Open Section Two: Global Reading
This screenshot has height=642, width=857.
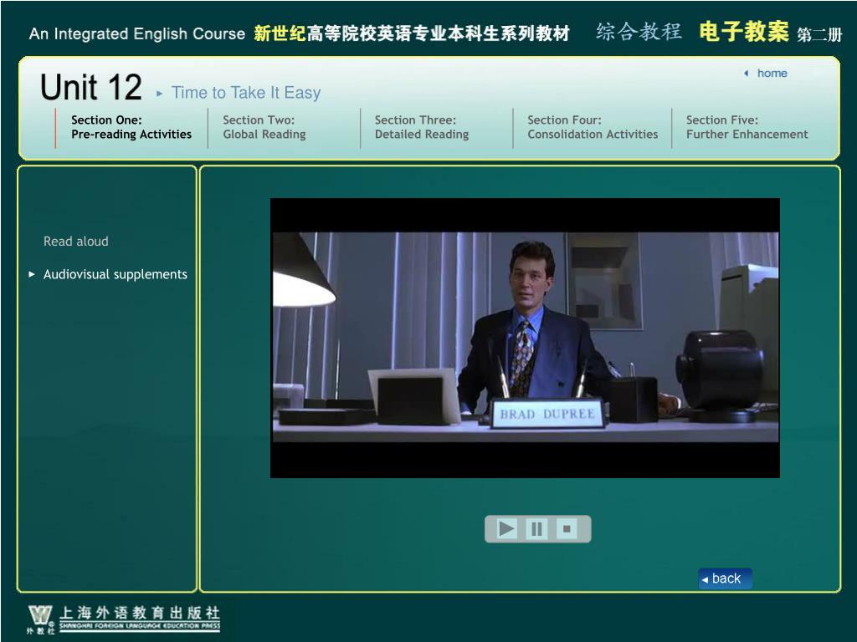pyautogui.click(x=264, y=127)
